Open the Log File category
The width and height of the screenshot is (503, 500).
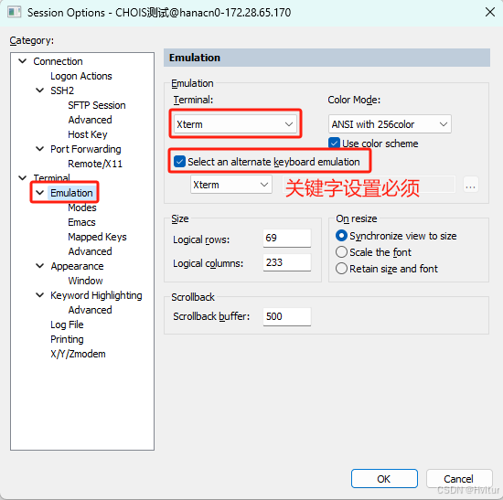(67, 324)
